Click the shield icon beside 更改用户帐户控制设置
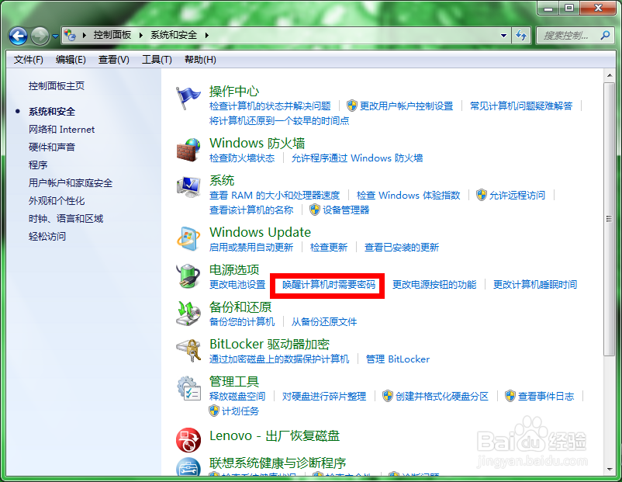This screenshot has height=482, width=622. (351, 106)
